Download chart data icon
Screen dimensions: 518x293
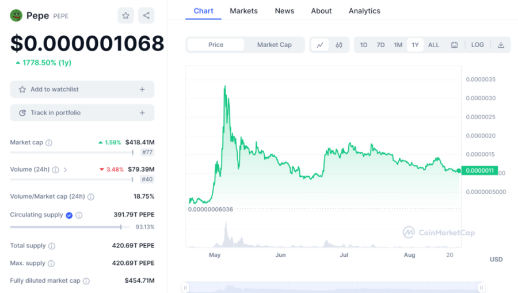[x=501, y=45]
